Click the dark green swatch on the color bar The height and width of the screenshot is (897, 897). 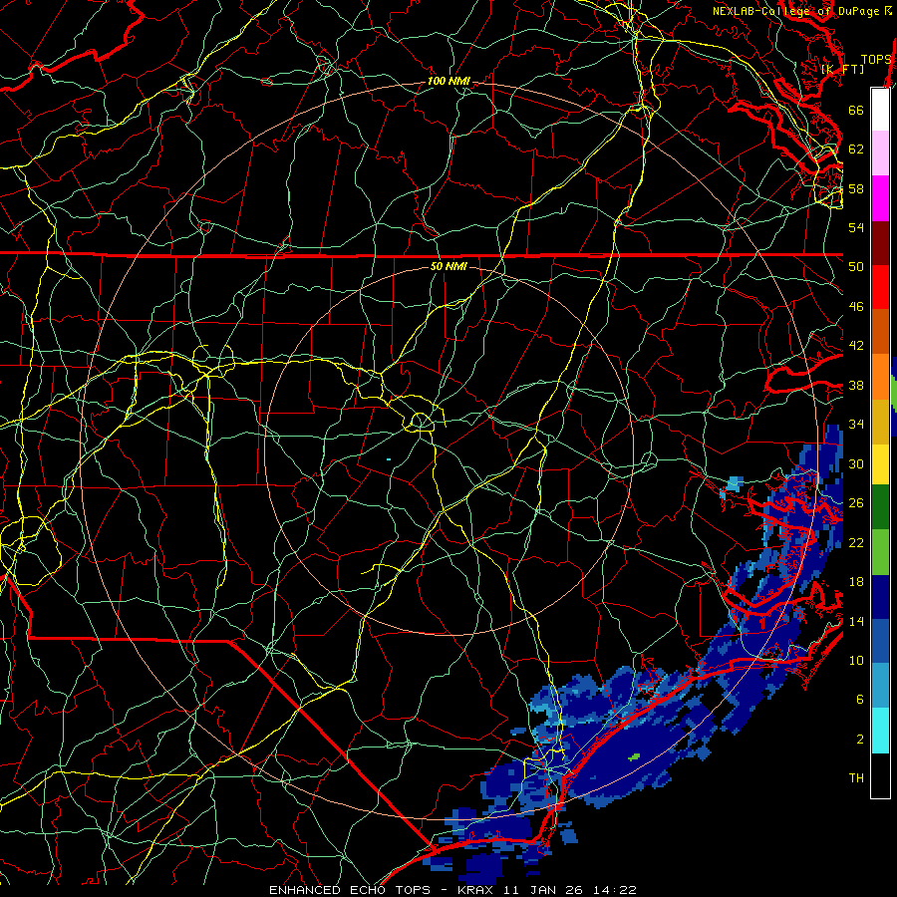click(x=880, y=507)
